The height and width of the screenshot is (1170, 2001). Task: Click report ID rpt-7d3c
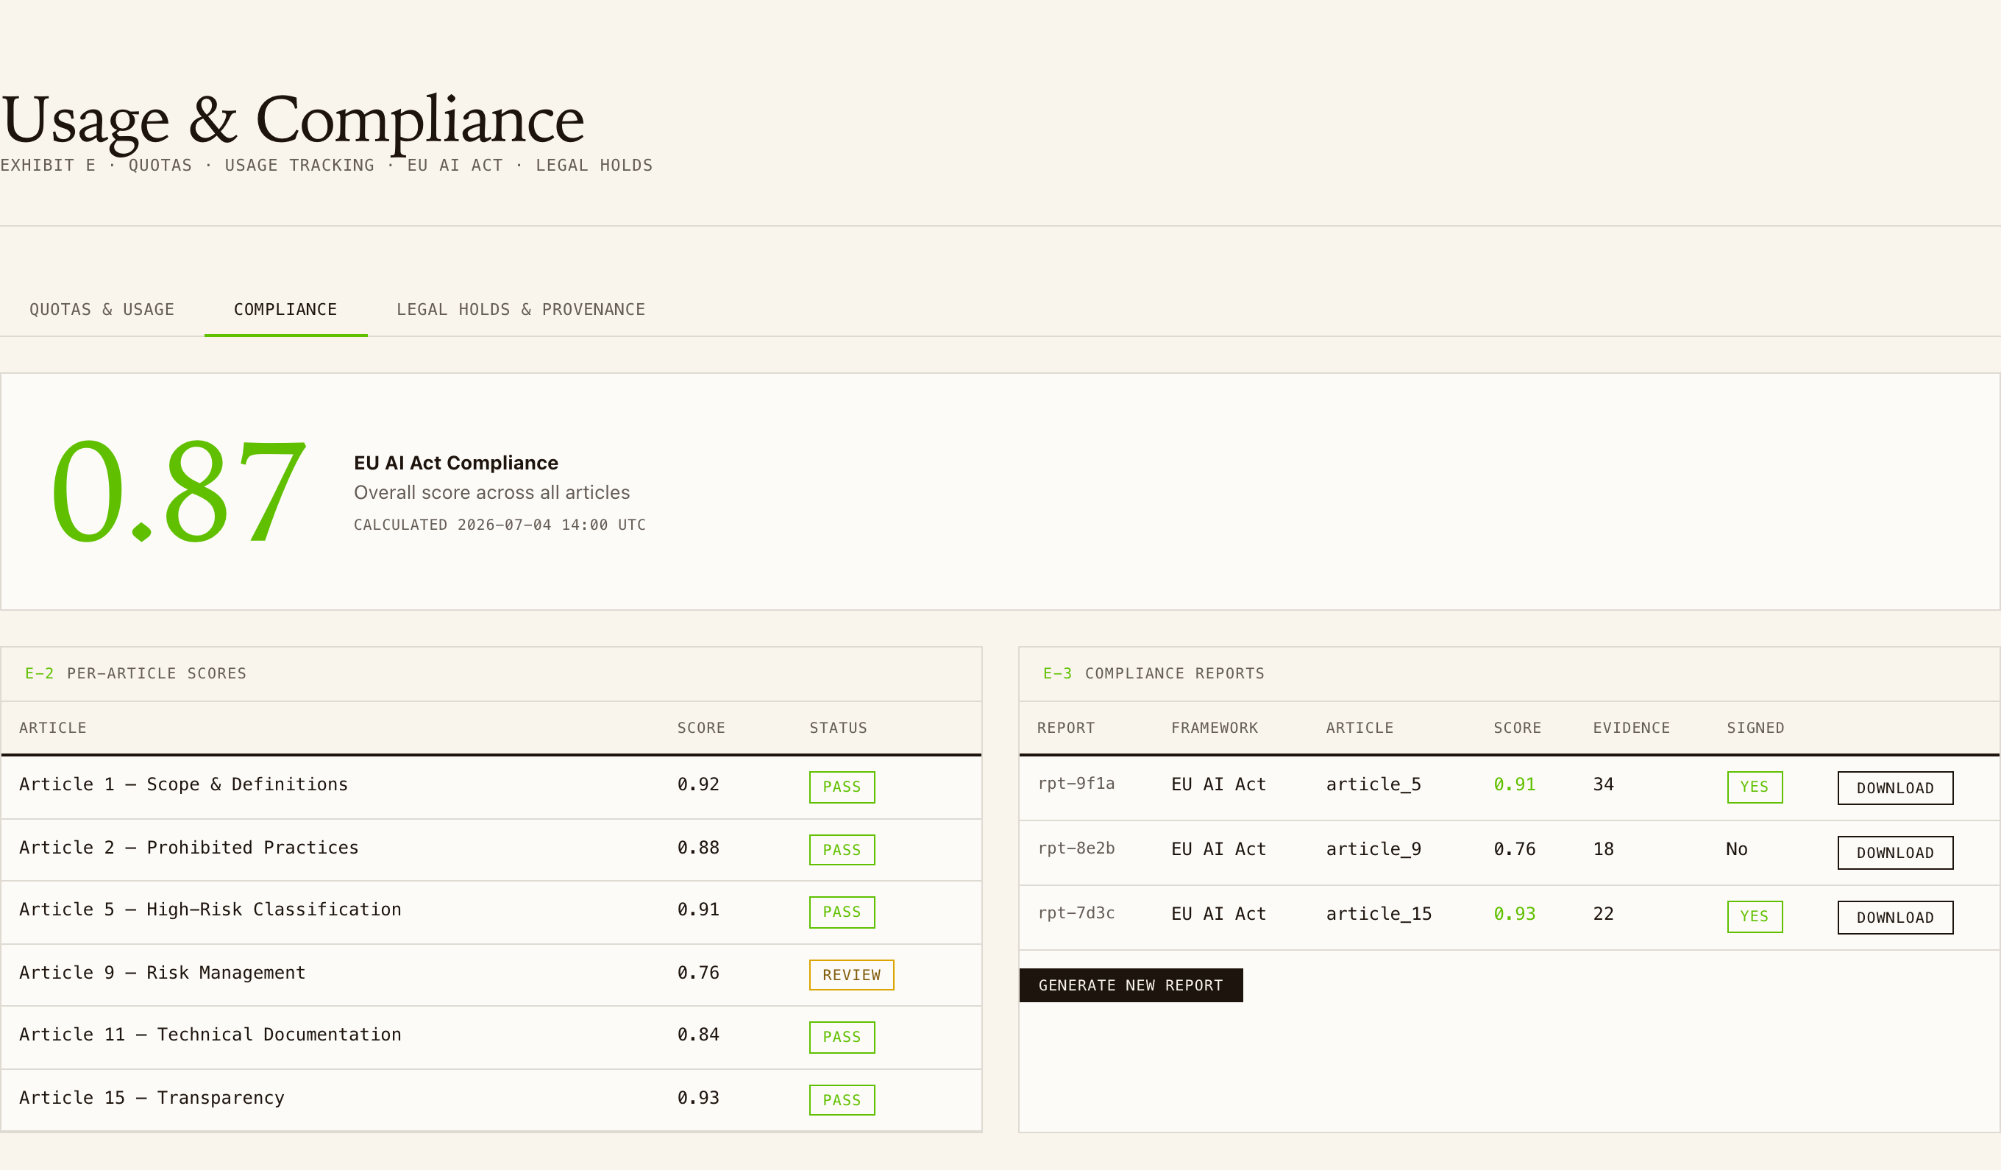click(1076, 913)
